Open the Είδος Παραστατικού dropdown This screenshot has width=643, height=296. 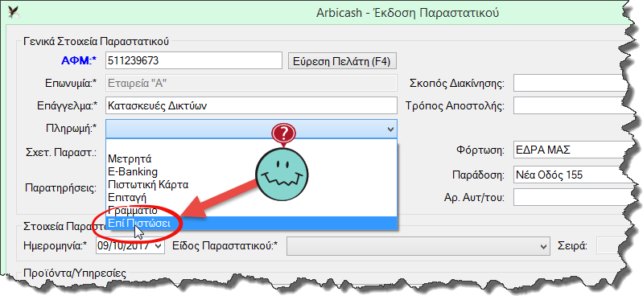tap(418, 246)
